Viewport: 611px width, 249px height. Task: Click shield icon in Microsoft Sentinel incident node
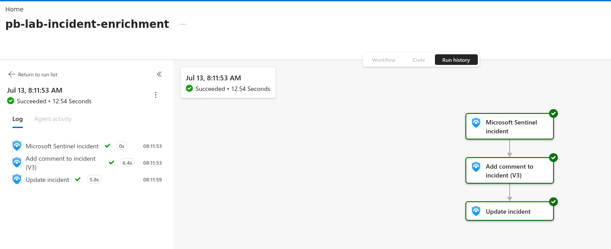(x=476, y=123)
